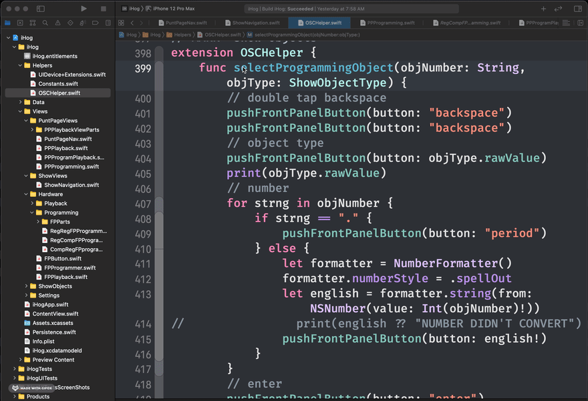The width and height of the screenshot is (588, 401).
Task: Stop the running build
Action: pos(104,9)
